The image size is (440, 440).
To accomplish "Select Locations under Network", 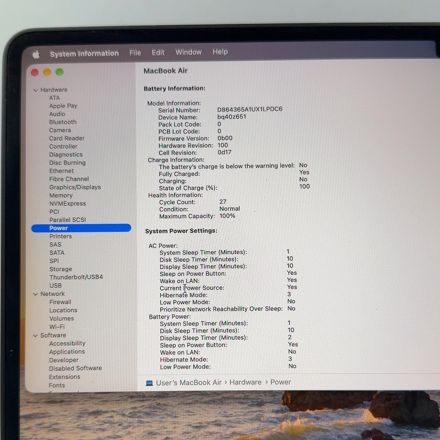I will (x=63, y=310).
